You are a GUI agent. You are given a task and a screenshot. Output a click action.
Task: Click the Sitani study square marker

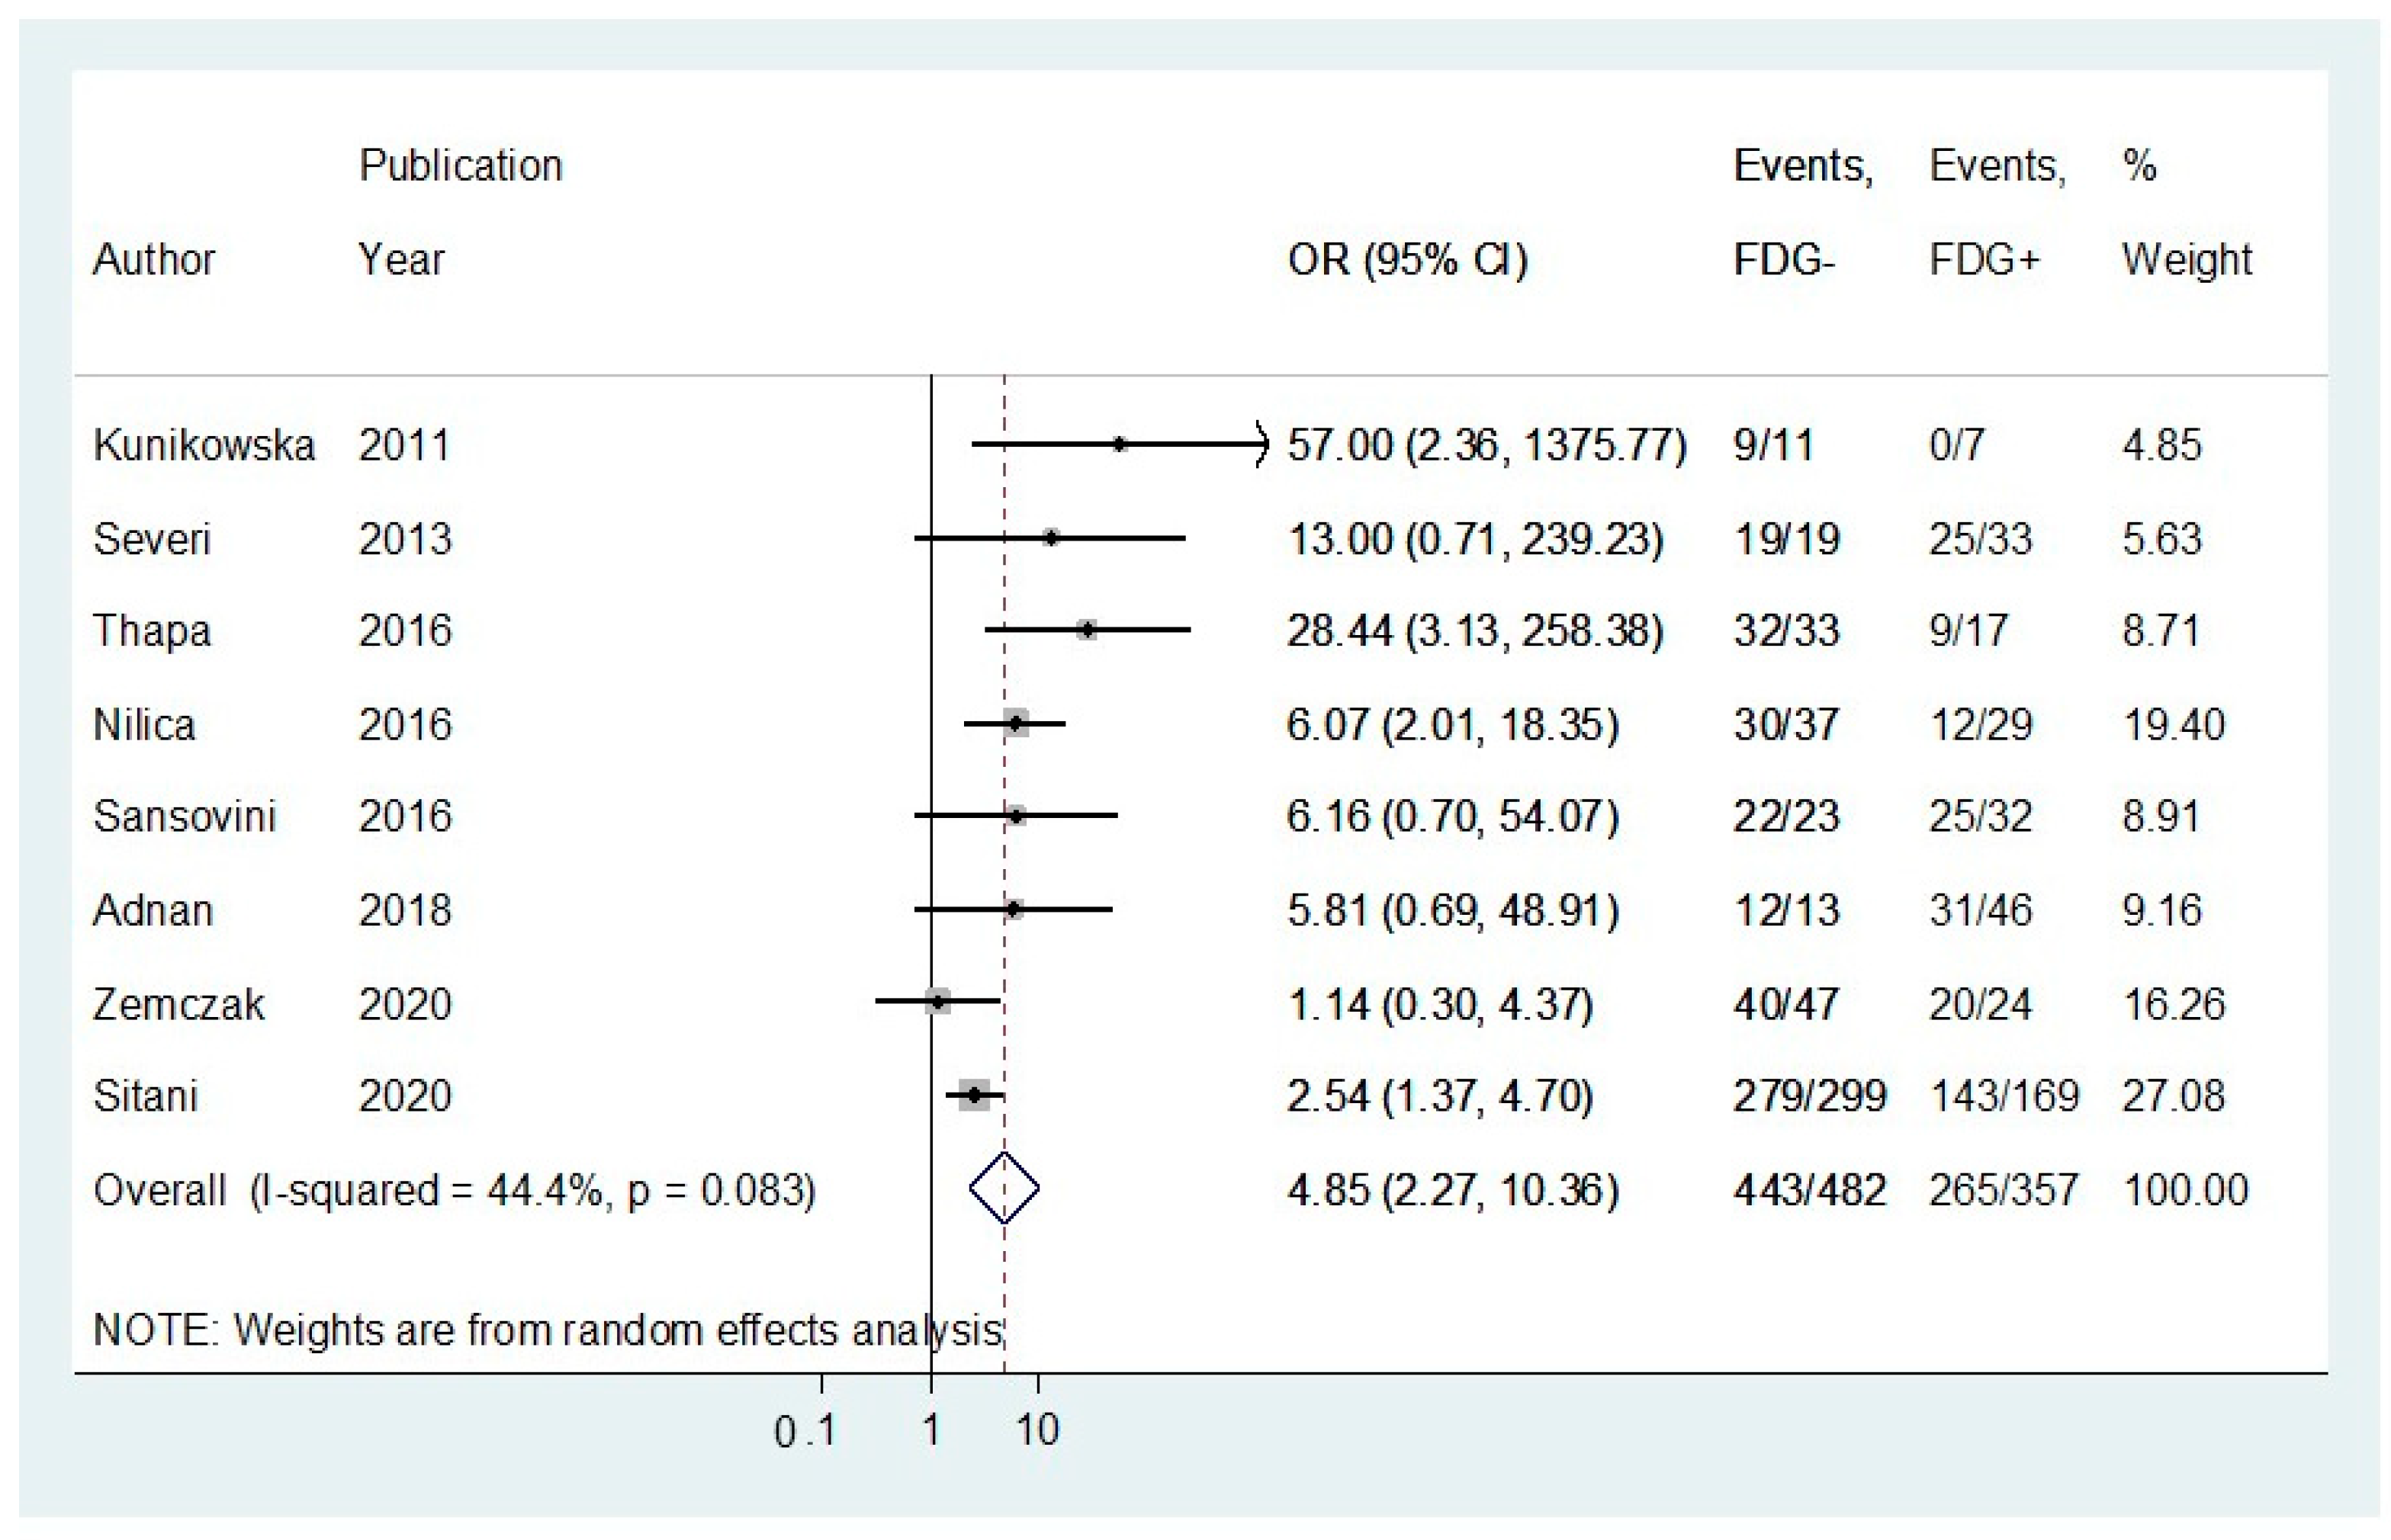[x=973, y=1095]
